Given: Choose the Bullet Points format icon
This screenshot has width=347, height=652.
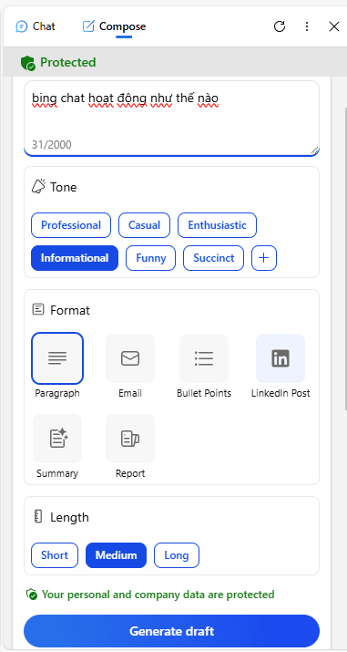Looking at the screenshot, I should tap(204, 358).
